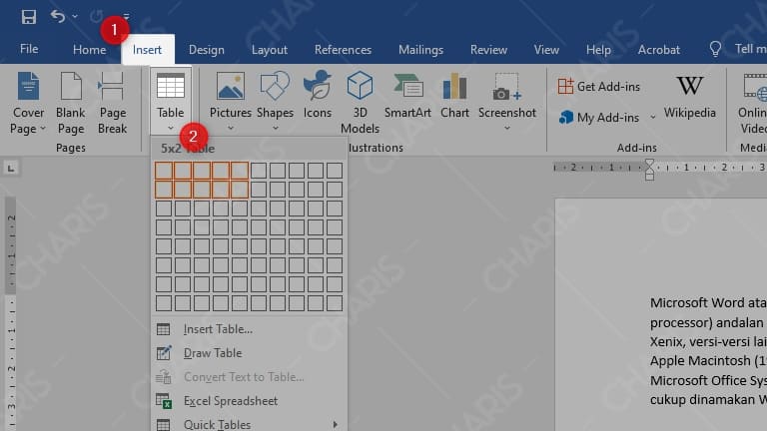
Task: Open the File tab
Action: [x=29, y=49]
